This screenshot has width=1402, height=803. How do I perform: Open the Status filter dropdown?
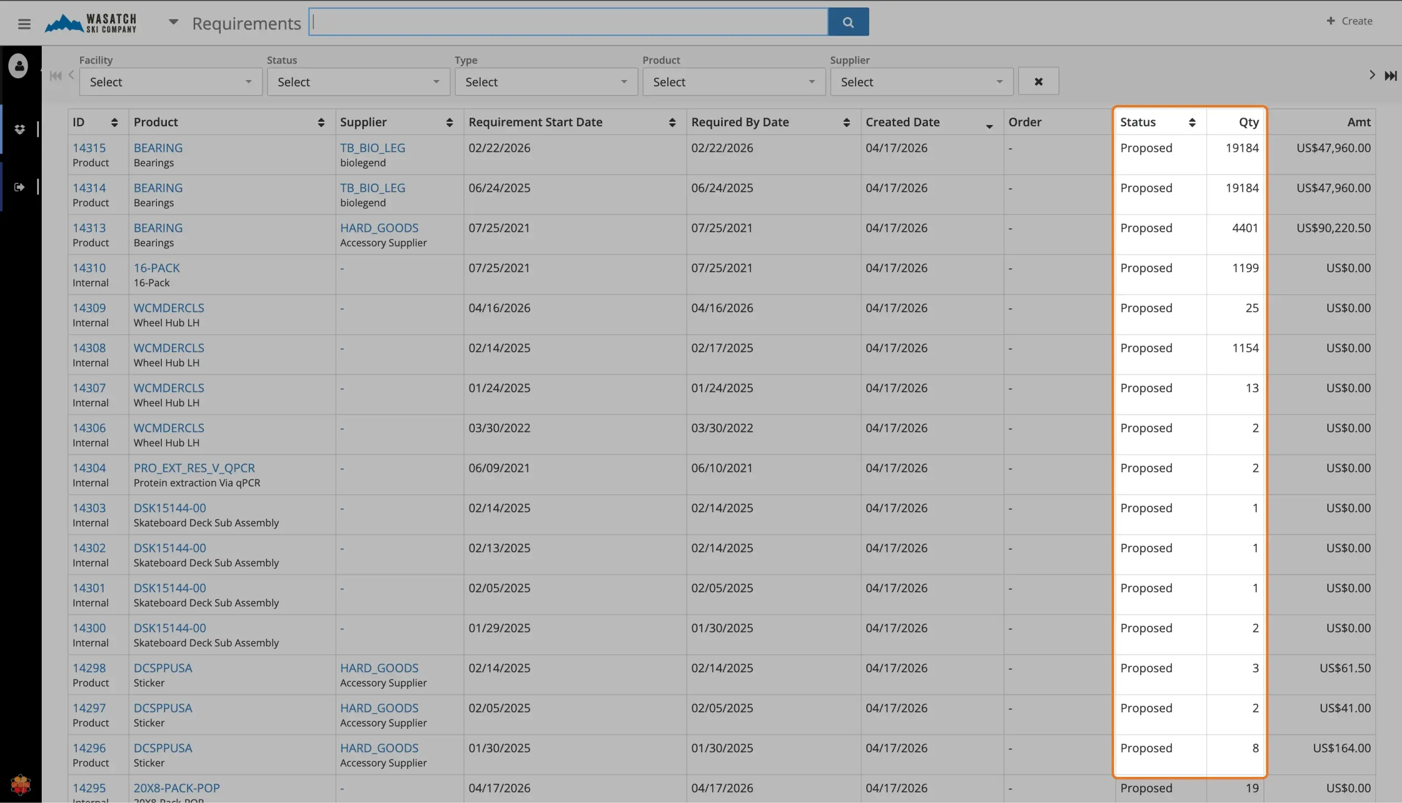point(358,82)
